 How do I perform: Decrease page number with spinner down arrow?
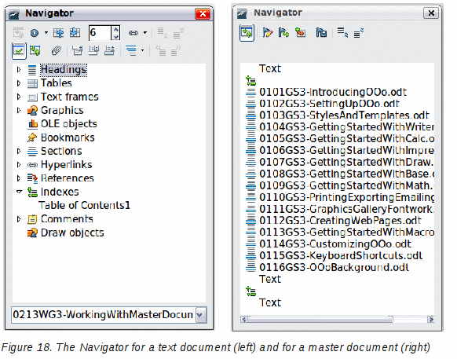115,36
